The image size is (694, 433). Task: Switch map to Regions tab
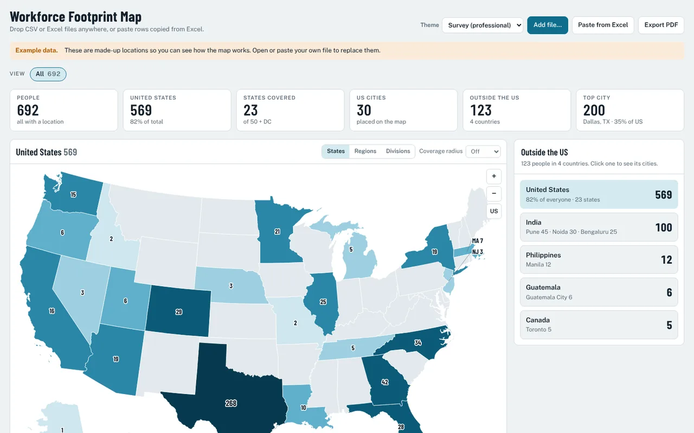tap(365, 152)
